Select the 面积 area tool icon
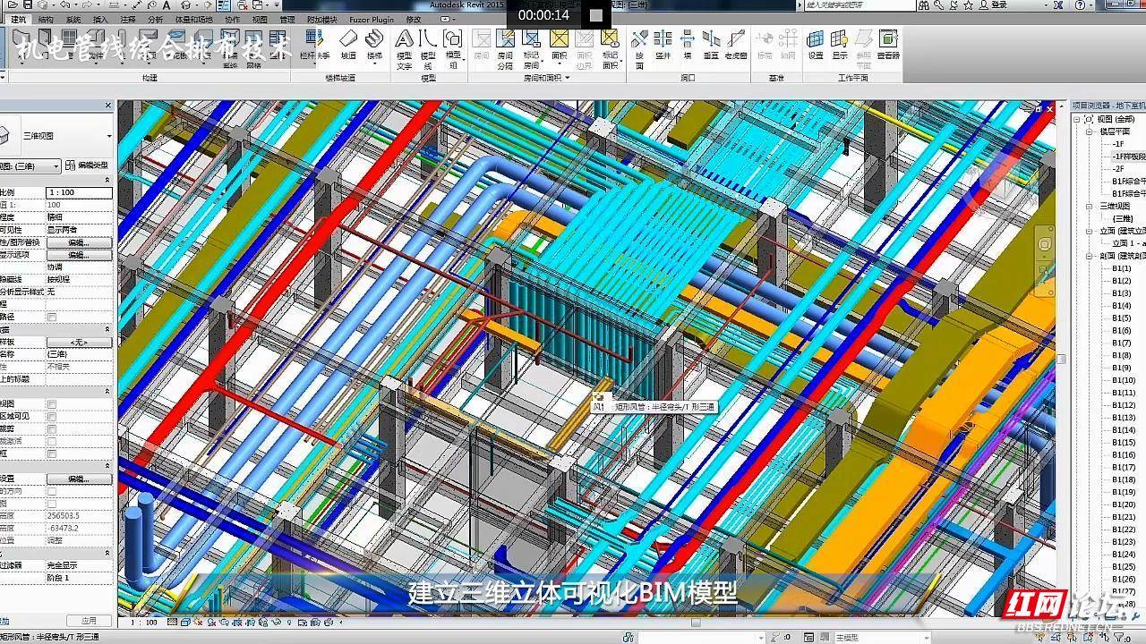Viewport: 1146px width, 644px height. click(560, 39)
